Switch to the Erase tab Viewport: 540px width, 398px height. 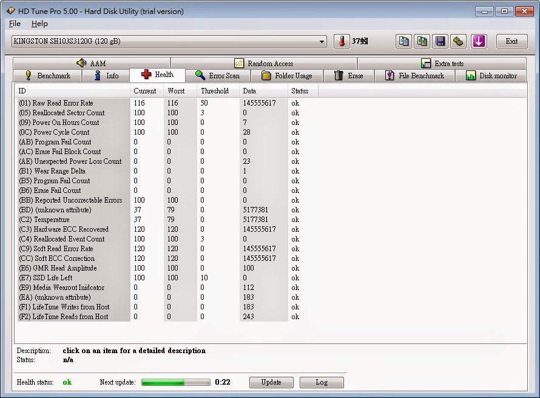pos(348,75)
